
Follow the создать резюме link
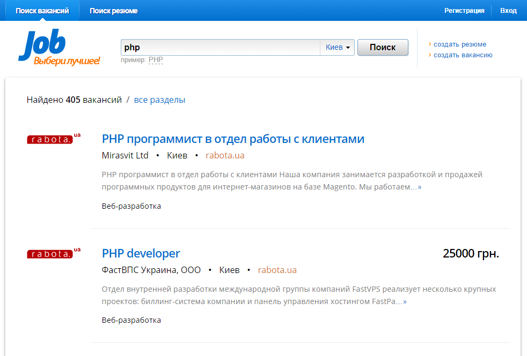pos(460,44)
